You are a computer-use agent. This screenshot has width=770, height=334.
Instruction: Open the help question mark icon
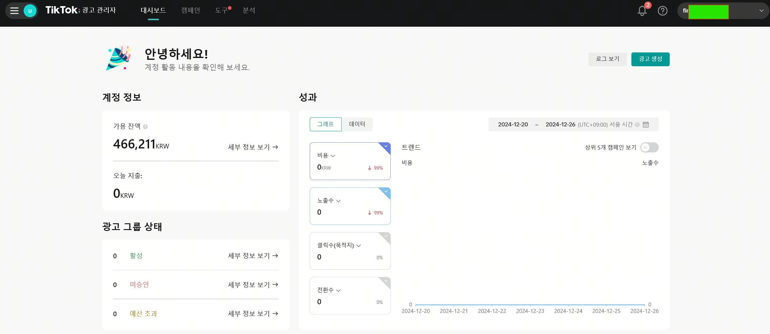662,11
